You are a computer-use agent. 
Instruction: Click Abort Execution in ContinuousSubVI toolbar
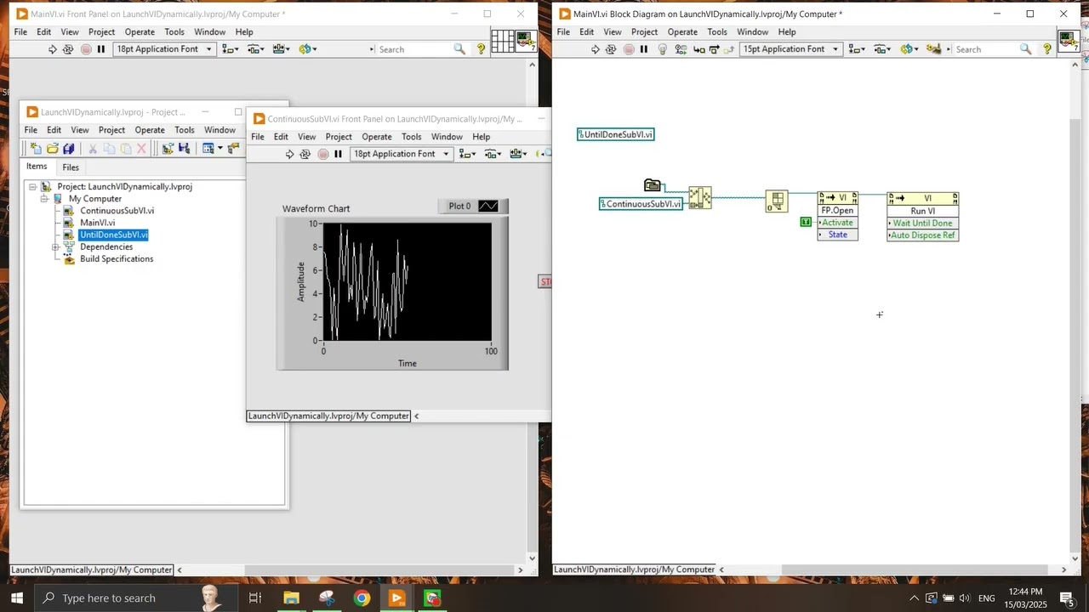[x=323, y=154]
